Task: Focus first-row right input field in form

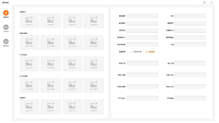Action: click(x=190, y=16)
